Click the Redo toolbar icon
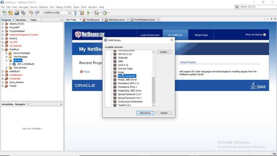The width and height of the screenshot is (277, 156). (37, 13)
